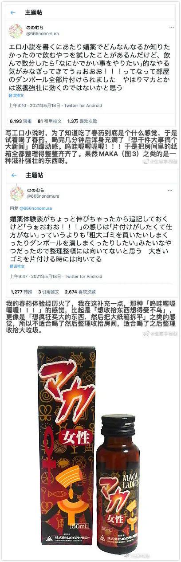Click Twitter for Android source in first tweet
This screenshot has width=181, height=562.
(x=80, y=106)
